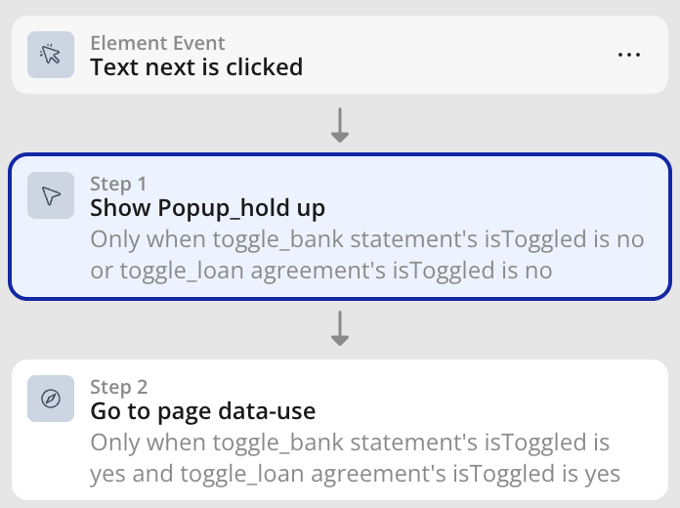Click the 'Element Event' label text
This screenshot has height=508, width=680.
(157, 43)
